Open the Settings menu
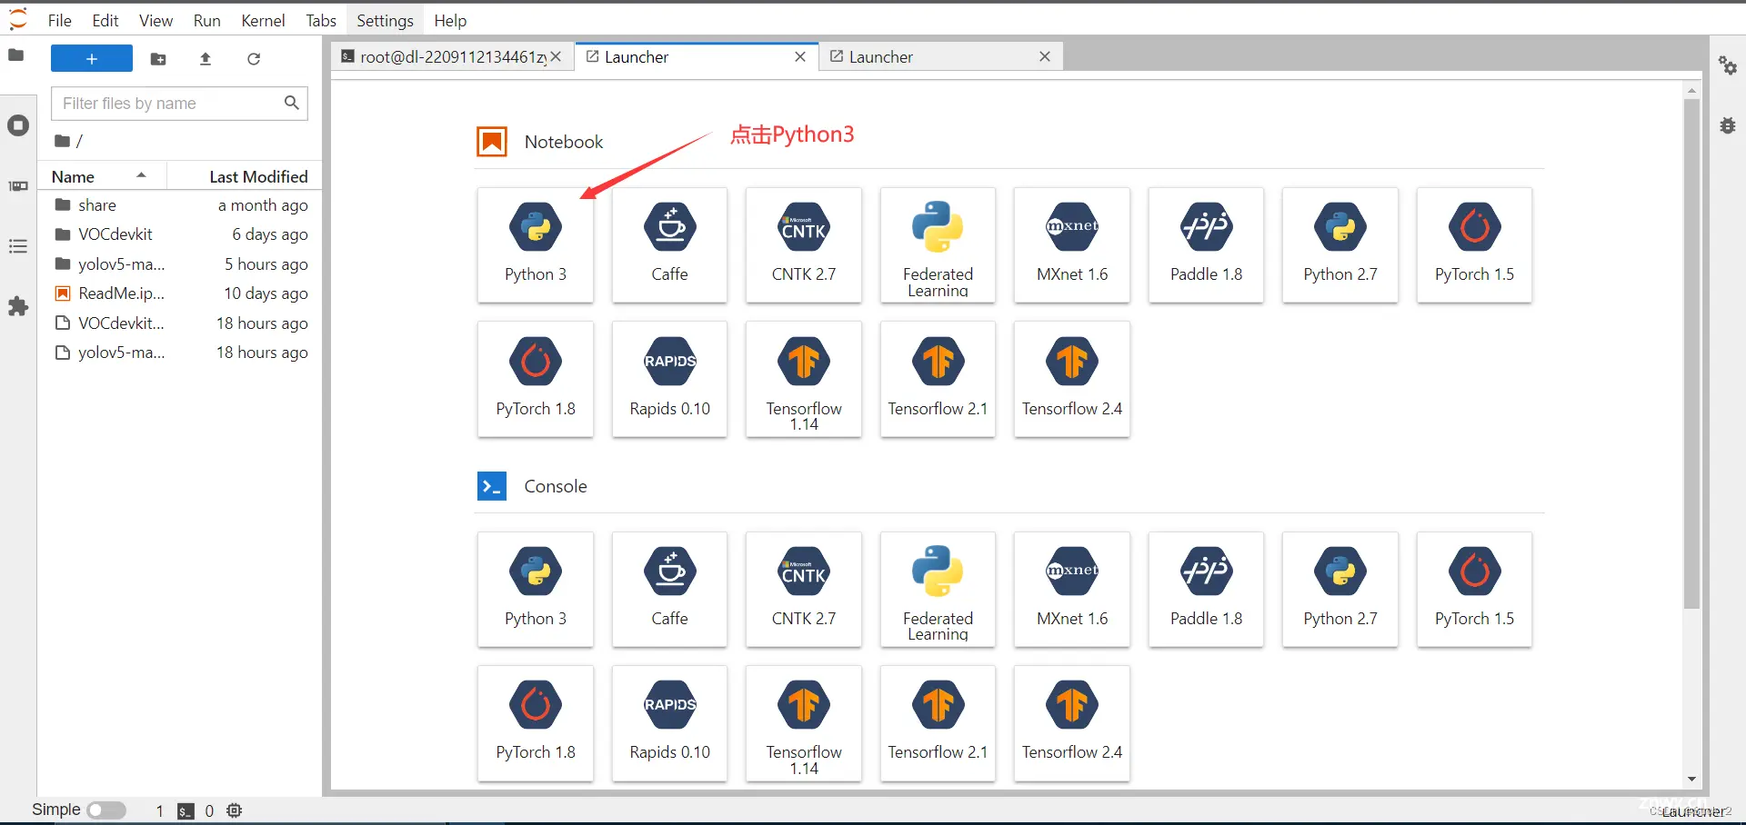 (385, 20)
